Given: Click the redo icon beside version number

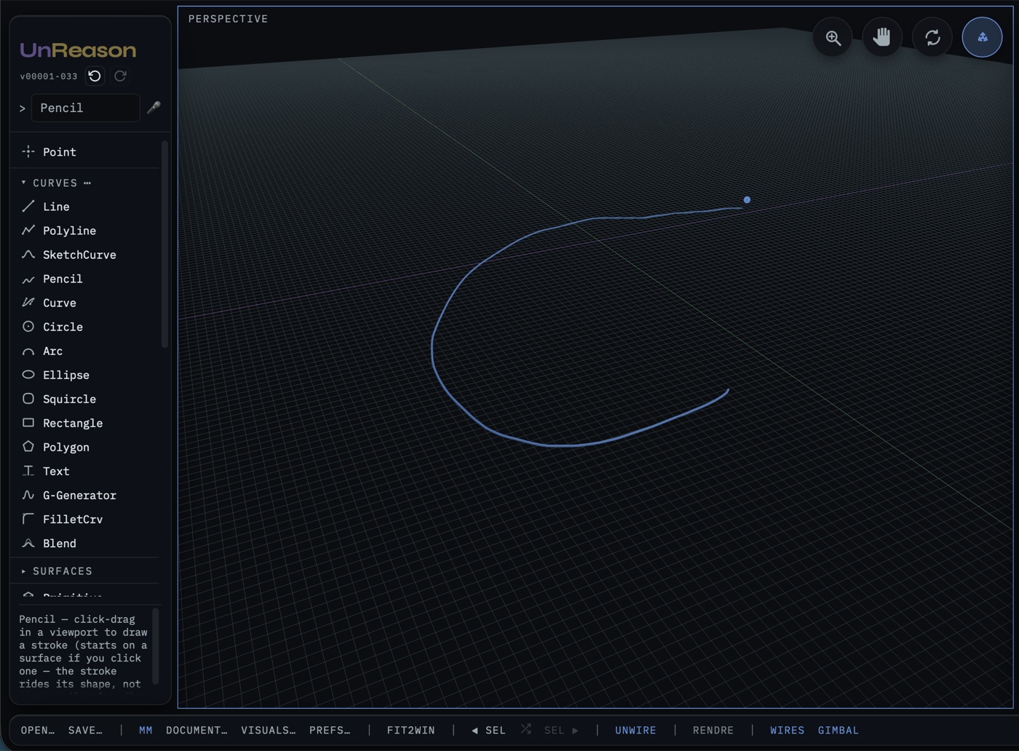Looking at the screenshot, I should 121,76.
